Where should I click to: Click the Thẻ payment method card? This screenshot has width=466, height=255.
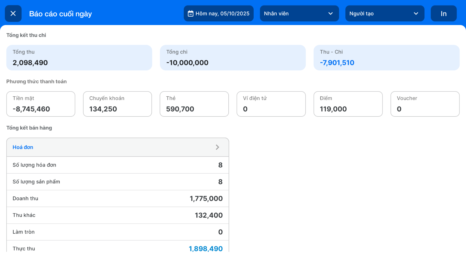194,104
